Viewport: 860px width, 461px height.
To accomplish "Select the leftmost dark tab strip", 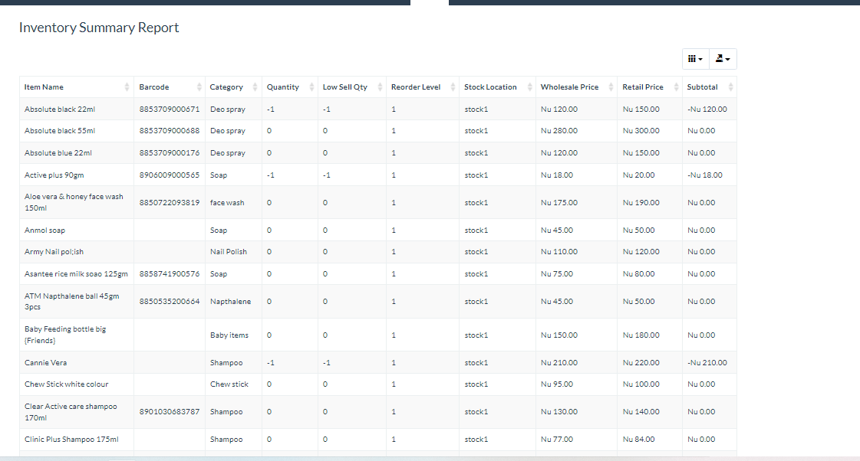I will tap(203, 2).
